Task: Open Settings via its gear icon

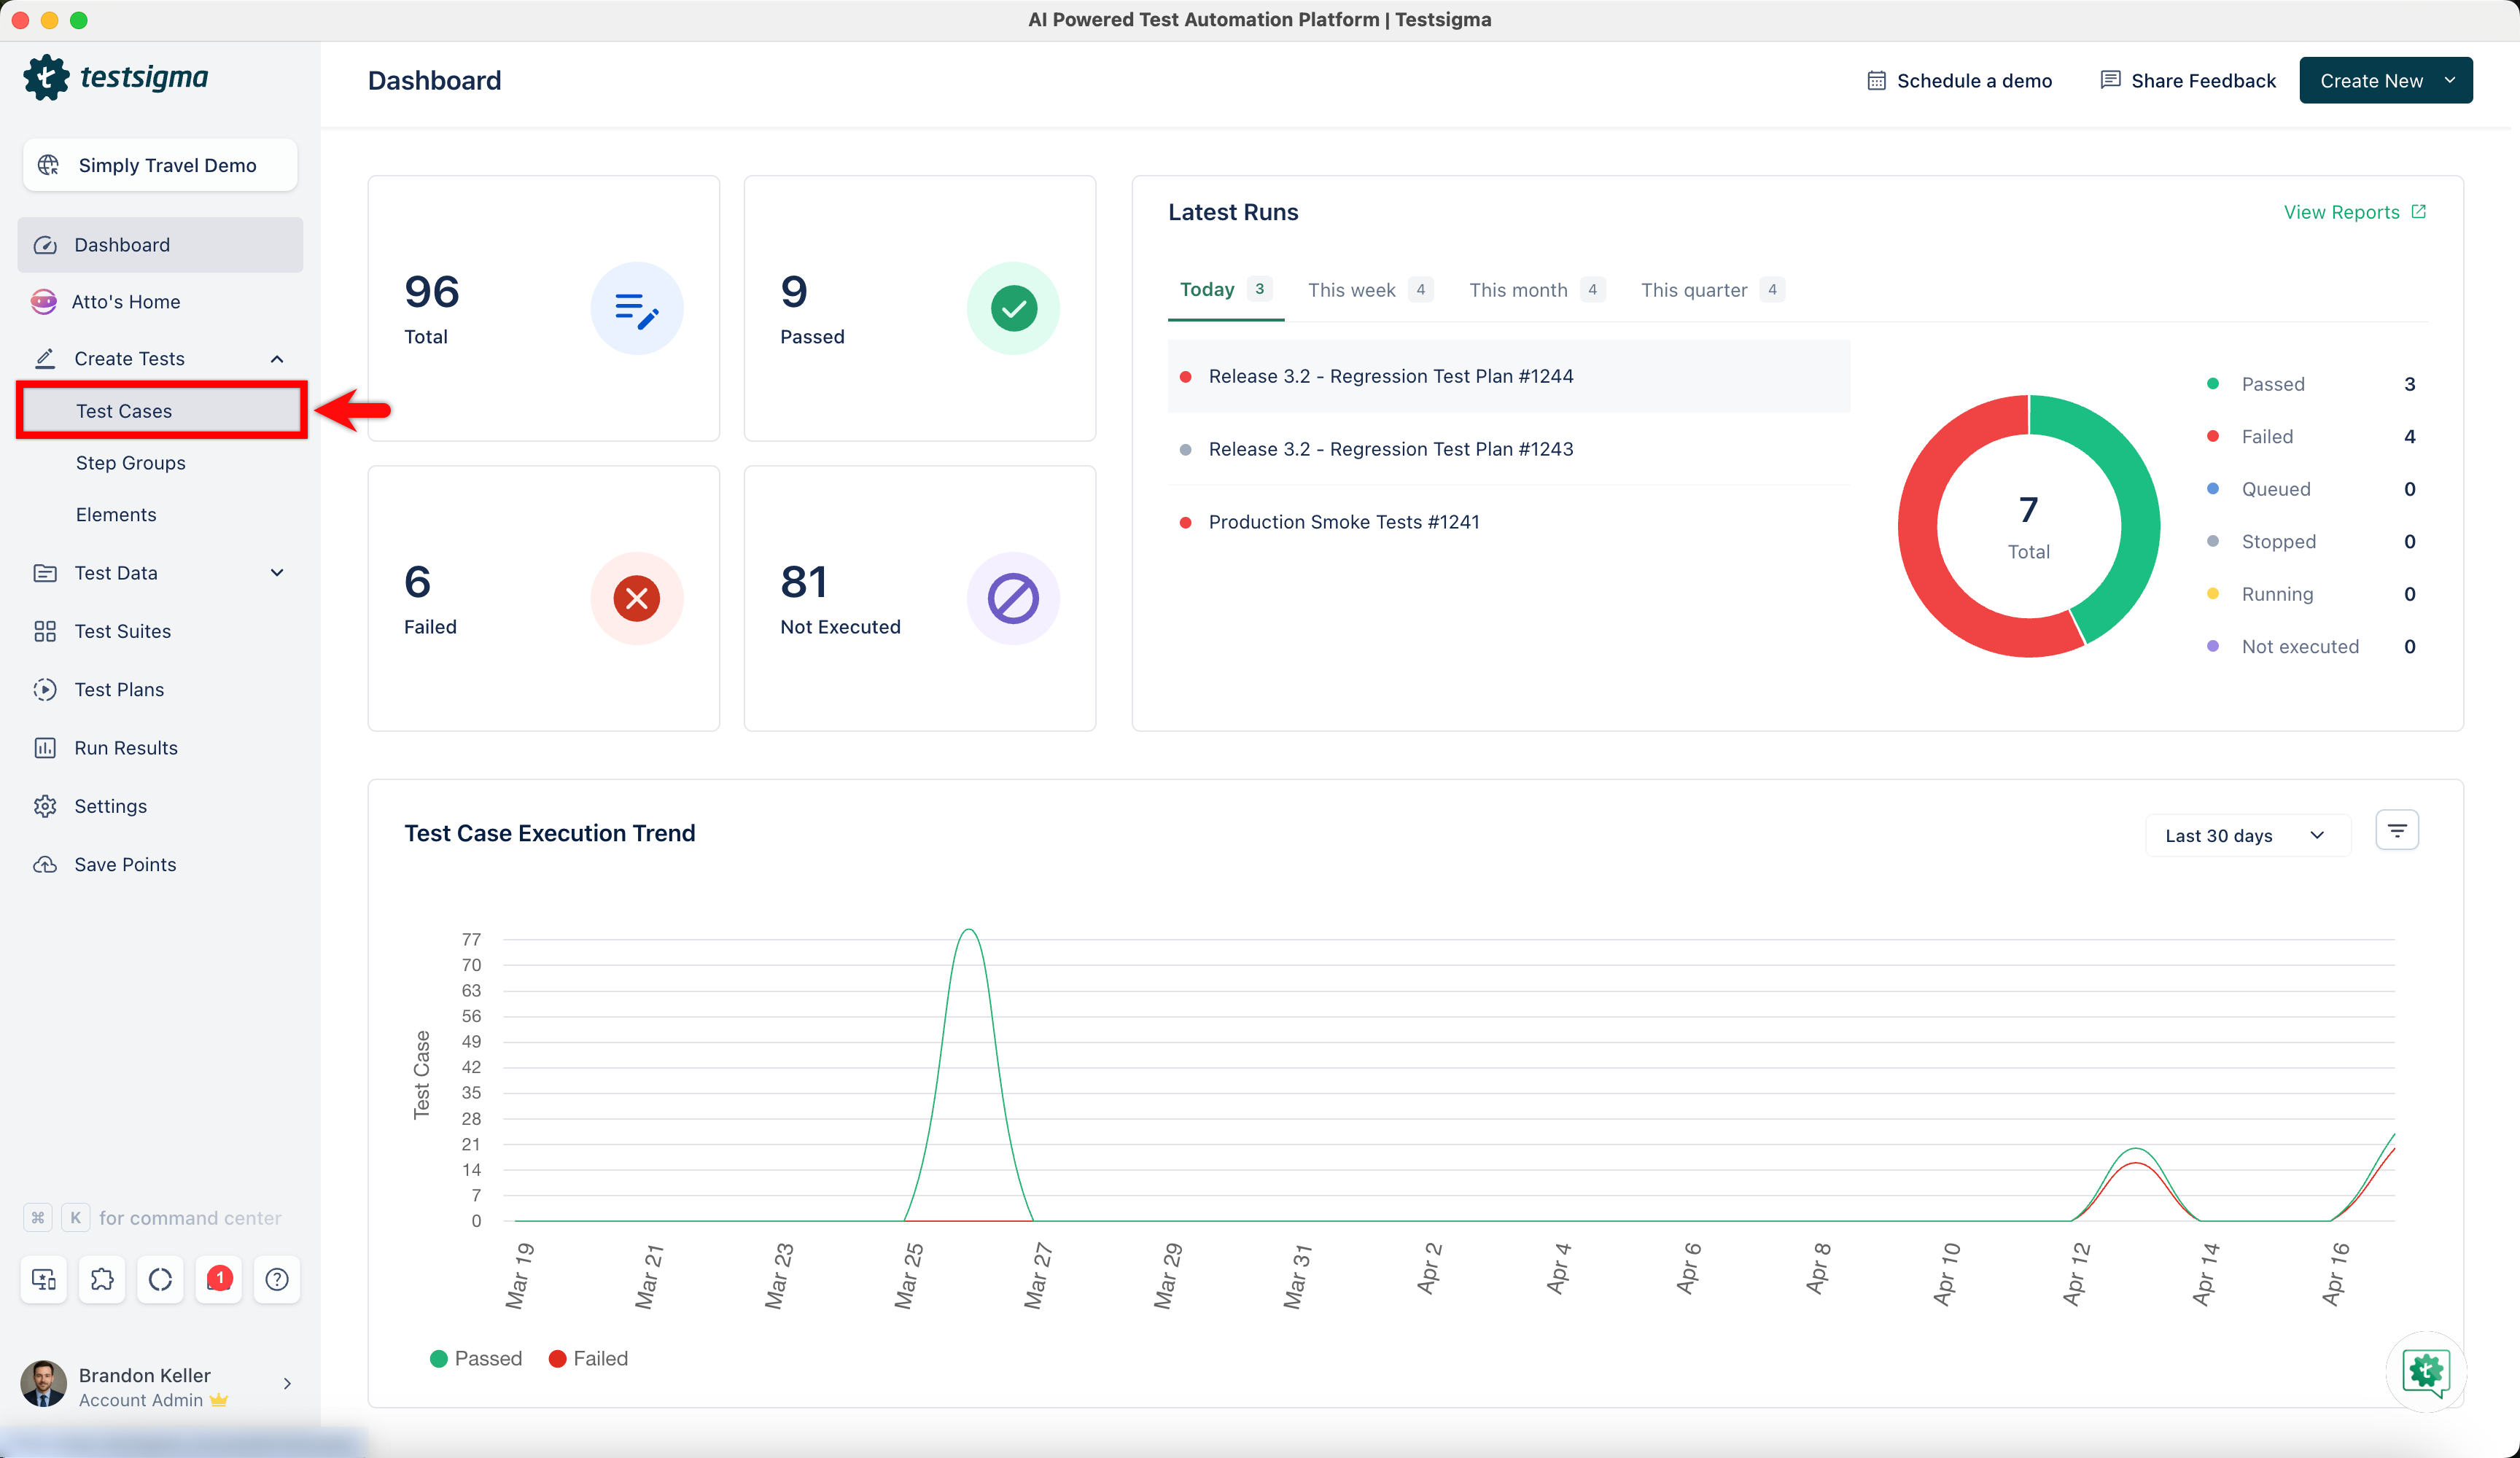Action: (45, 806)
